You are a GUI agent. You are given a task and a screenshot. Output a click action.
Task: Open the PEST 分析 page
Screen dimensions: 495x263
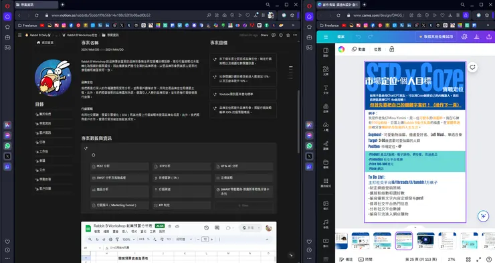(120, 166)
